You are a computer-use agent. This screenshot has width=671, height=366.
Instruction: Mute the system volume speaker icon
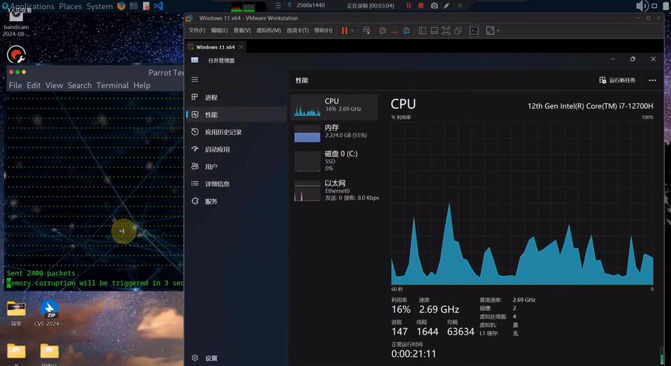click(642, 6)
